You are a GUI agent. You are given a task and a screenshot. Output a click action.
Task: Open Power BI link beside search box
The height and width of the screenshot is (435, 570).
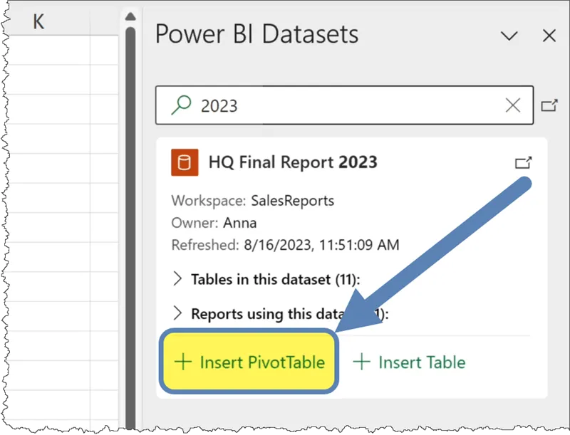pyautogui.click(x=549, y=105)
